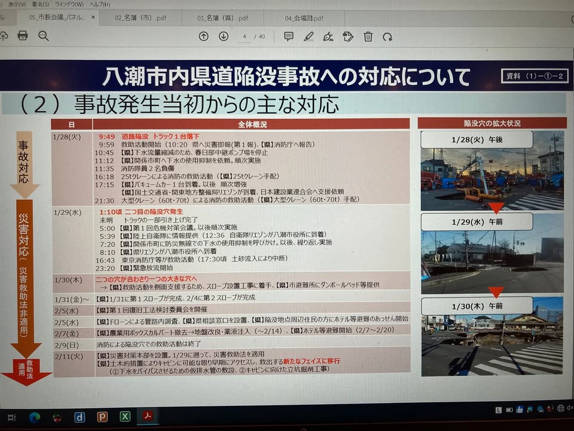Screen dimensions: 574x431
Task: Click red text 道路陥没 トラック１台落下
Action: click(160, 136)
